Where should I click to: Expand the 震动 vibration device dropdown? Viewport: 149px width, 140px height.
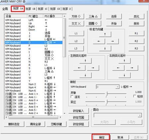point(118,115)
